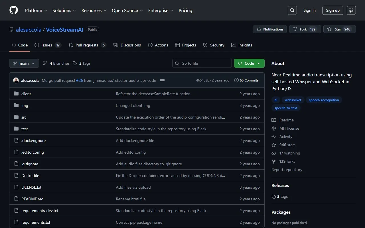Screen dimensions: 365x228
Task: Switch to the Issues tab
Action: (48, 45)
